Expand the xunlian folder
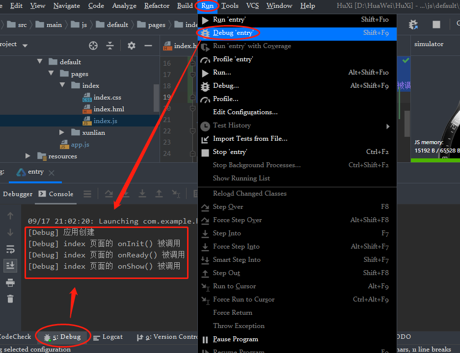This screenshot has height=353, width=460. 61,132
